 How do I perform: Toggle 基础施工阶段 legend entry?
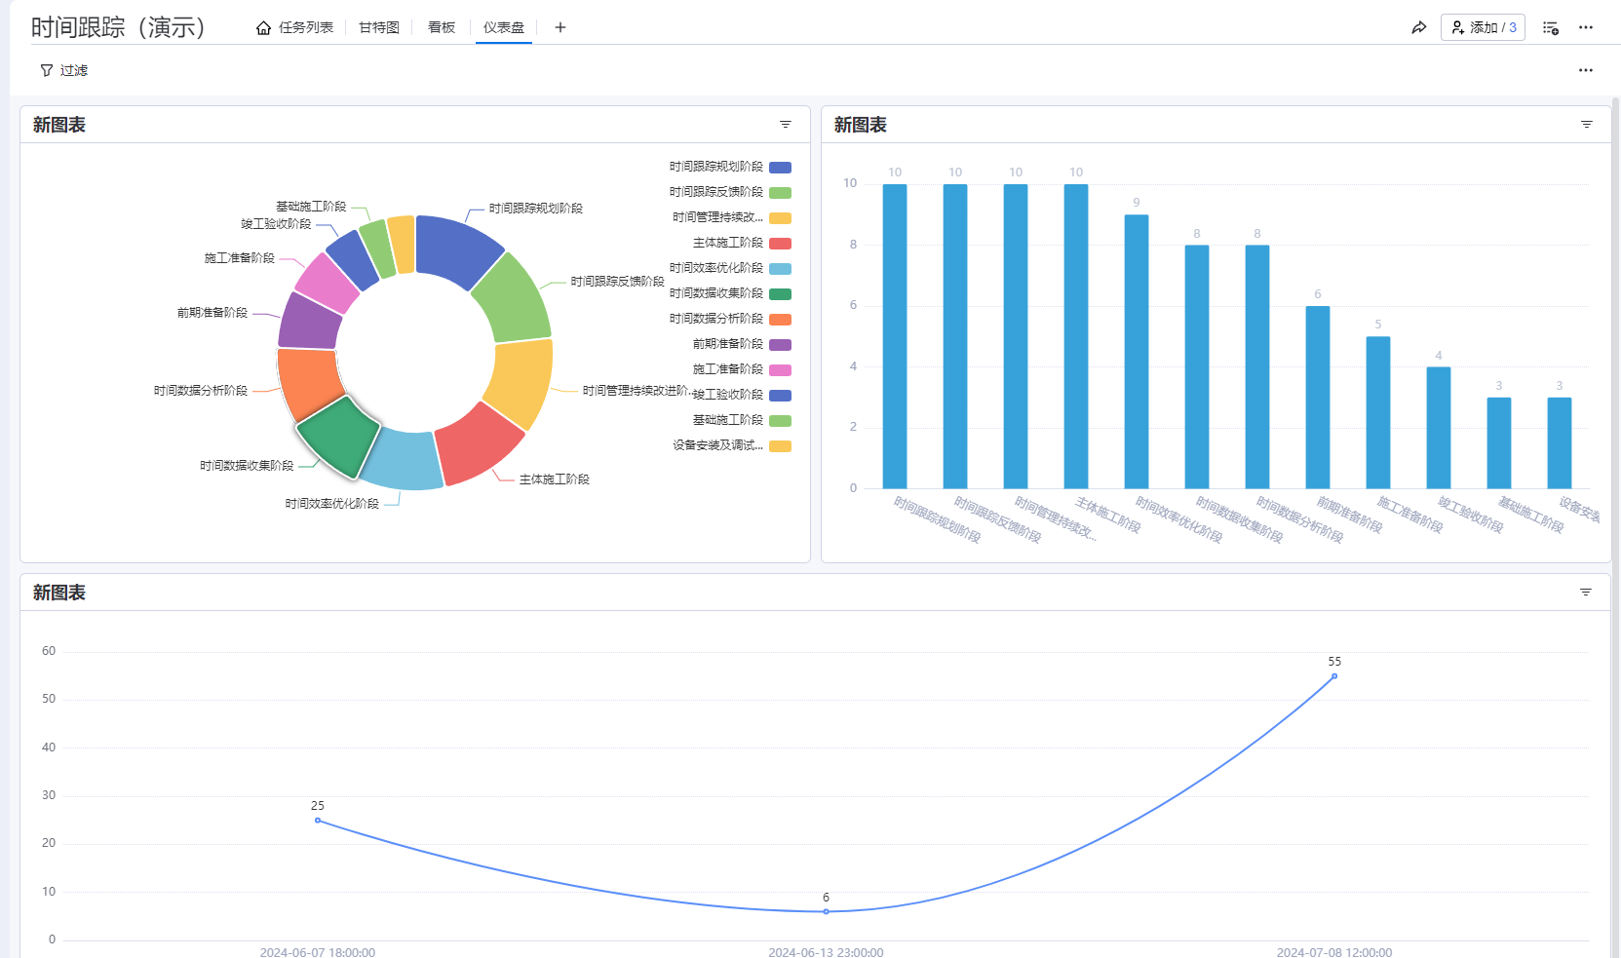coord(742,420)
